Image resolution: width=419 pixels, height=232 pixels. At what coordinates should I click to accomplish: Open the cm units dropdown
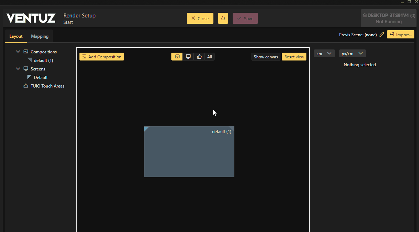(x=324, y=53)
